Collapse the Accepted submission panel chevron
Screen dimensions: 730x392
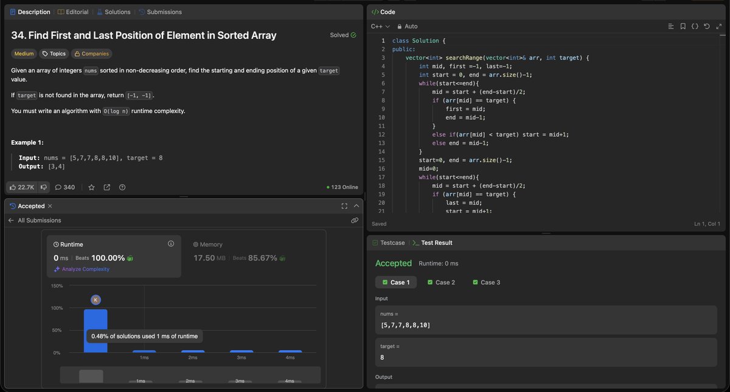(356, 205)
